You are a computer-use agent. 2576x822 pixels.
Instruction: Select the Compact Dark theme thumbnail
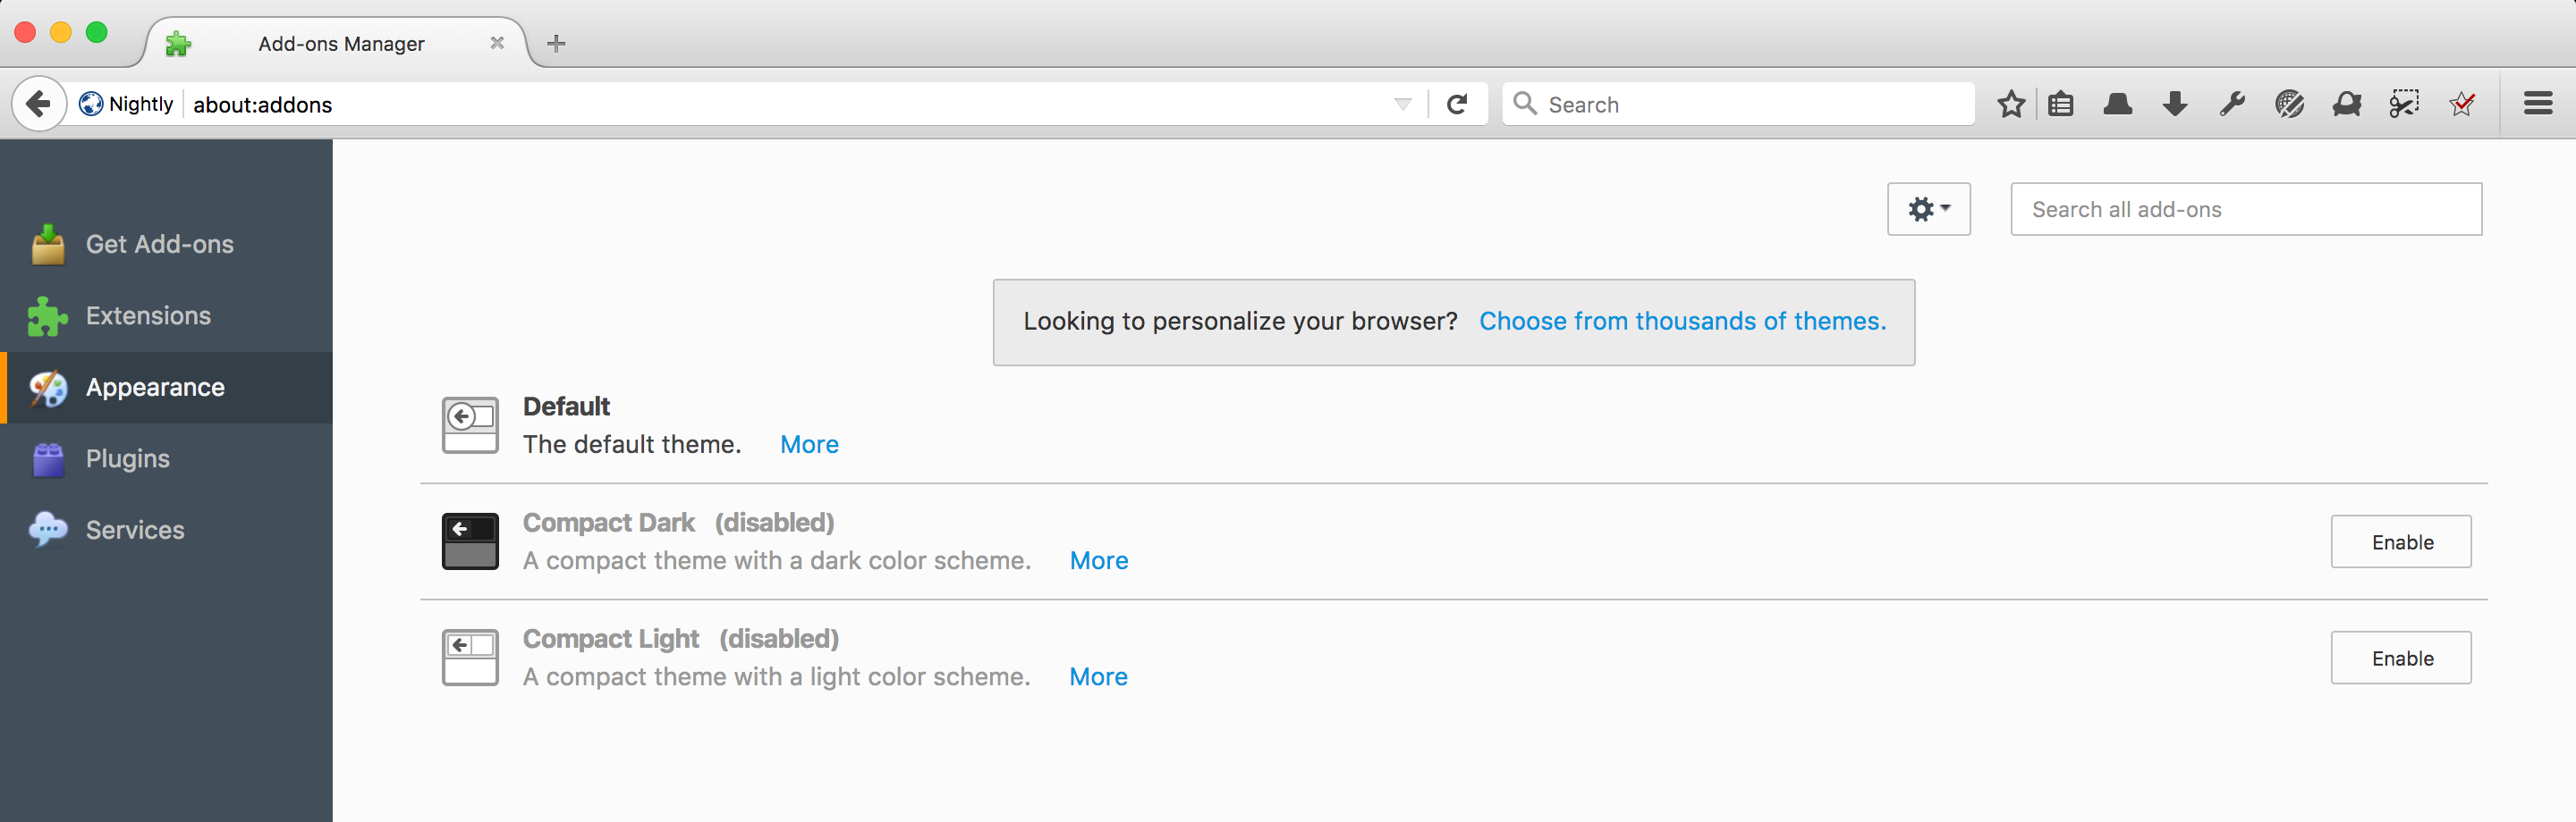click(x=470, y=541)
